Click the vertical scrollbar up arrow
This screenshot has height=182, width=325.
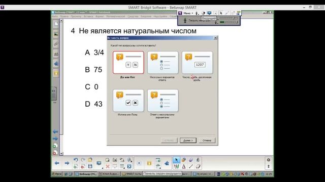coord(61,20)
